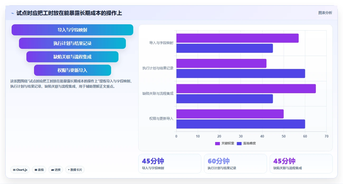Click the 落地难度 bar for 导入与字段映射
343x184 pixels.
tap(225, 48)
